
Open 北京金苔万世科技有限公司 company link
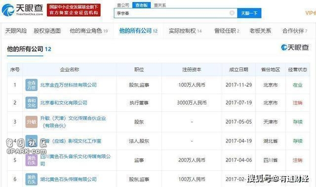point(68,85)
